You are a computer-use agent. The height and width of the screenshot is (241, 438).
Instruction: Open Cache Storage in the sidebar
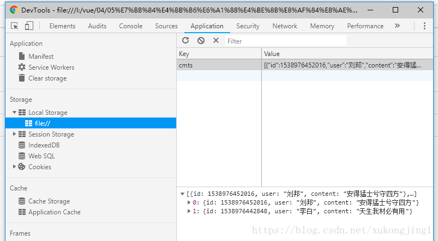point(49,201)
